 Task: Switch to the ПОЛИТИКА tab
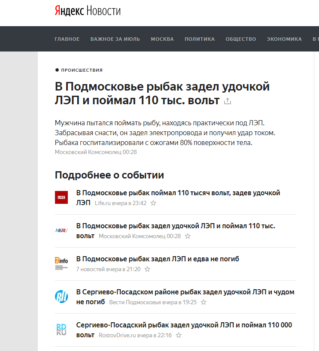(x=200, y=39)
